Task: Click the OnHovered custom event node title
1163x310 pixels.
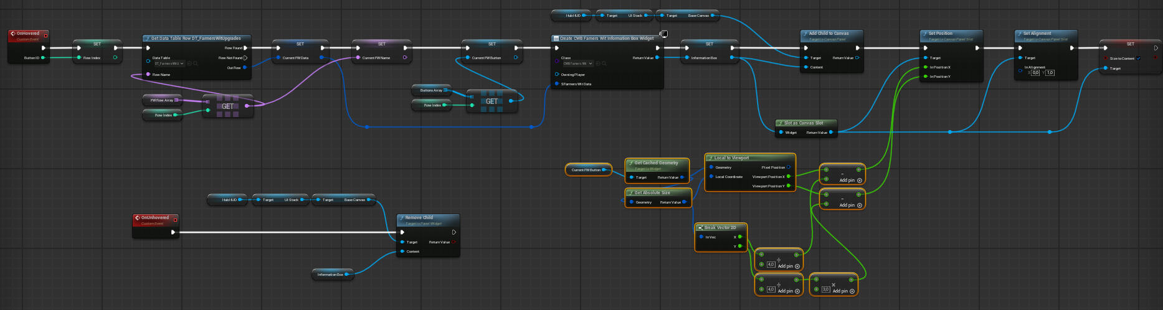Action: click(x=28, y=34)
